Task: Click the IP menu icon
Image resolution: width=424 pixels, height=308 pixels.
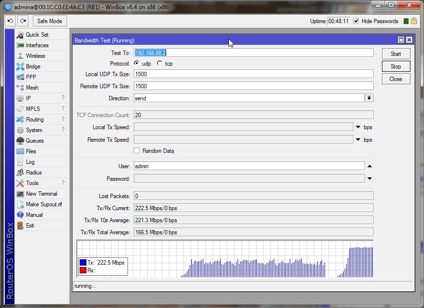Action: [x=20, y=98]
